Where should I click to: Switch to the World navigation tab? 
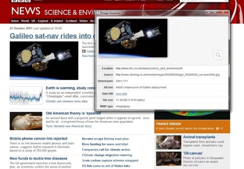pos(25,21)
